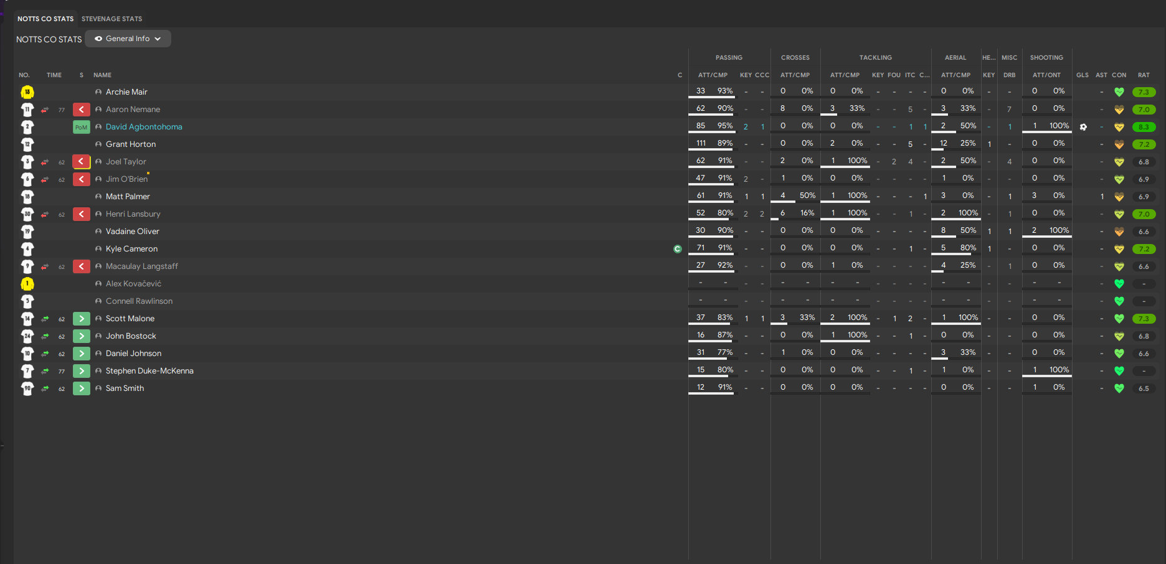Click Sam Smith's 6.5 rating badge
1166x564 pixels.
1144,388
